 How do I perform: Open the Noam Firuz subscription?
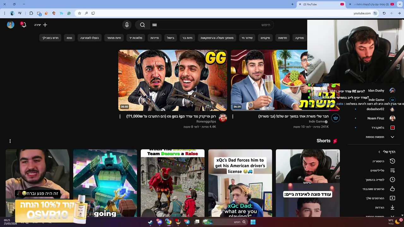(x=375, y=118)
